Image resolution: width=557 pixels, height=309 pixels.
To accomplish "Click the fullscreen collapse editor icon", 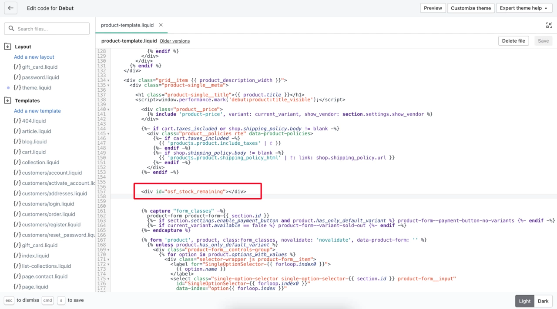I will [549, 25].
